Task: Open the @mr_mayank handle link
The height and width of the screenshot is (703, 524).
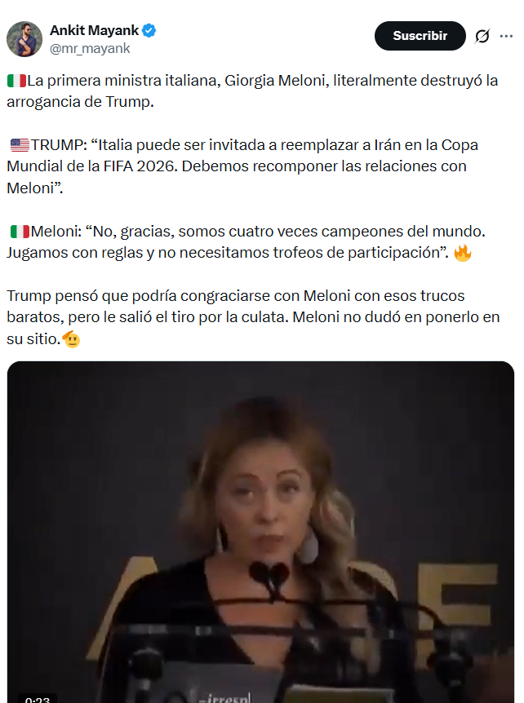Action: click(90, 48)
